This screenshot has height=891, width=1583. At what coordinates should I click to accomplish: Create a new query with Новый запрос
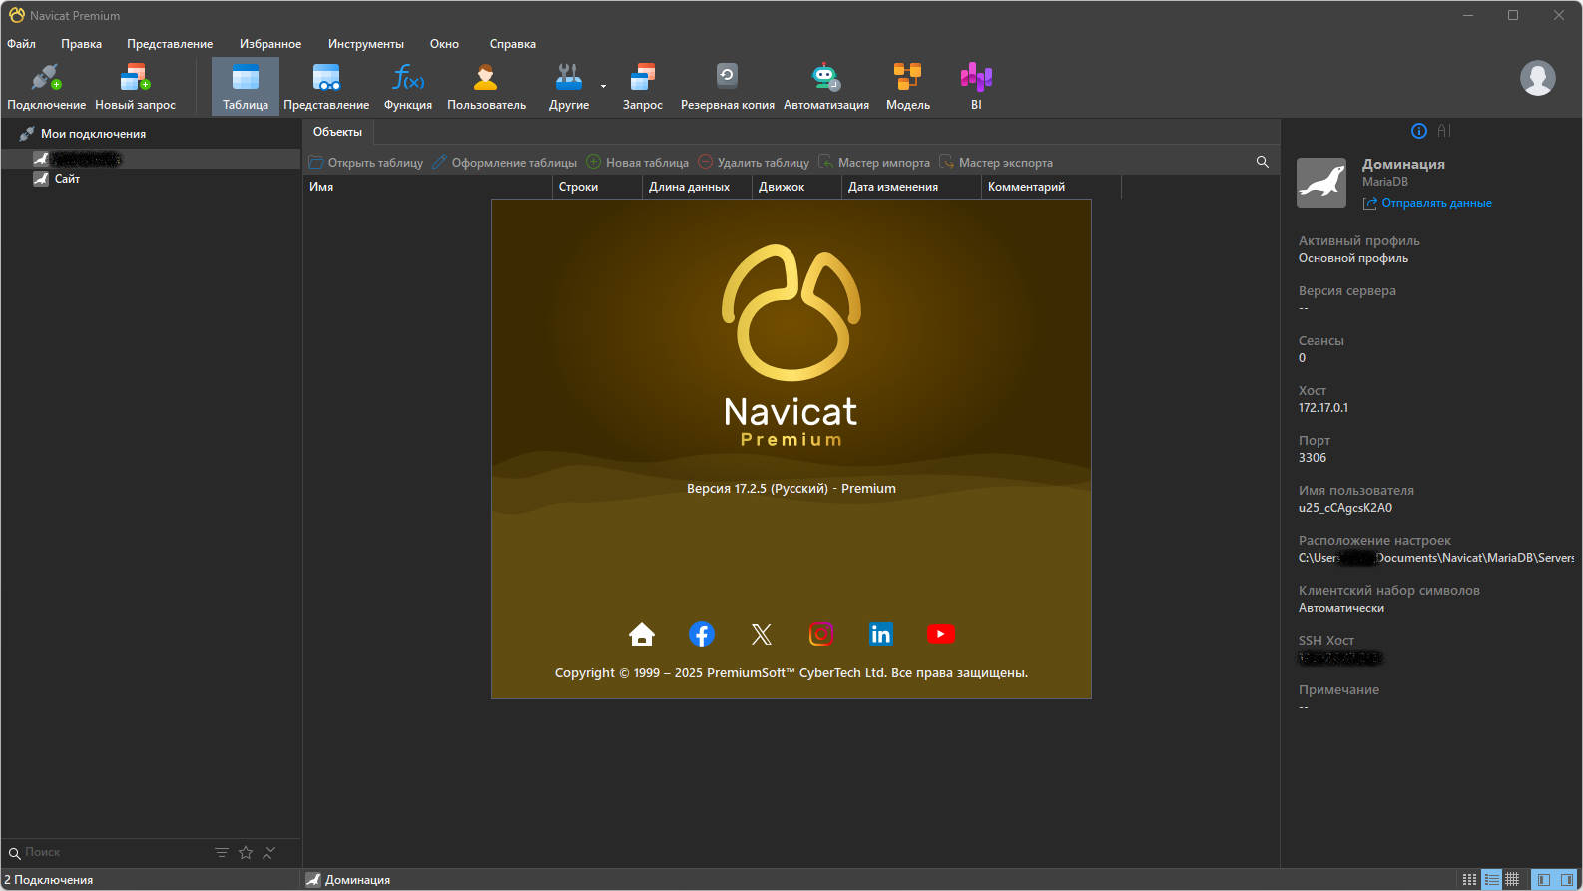tap(135, 86)
